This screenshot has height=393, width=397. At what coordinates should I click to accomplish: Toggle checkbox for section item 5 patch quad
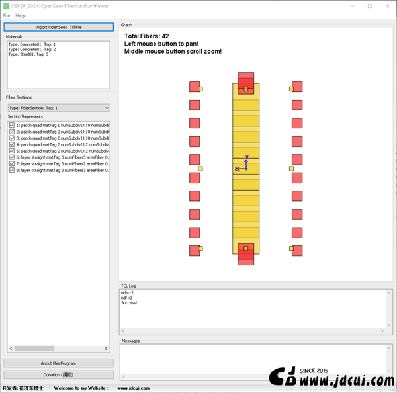pyautogui.click(x=12, y=151)
